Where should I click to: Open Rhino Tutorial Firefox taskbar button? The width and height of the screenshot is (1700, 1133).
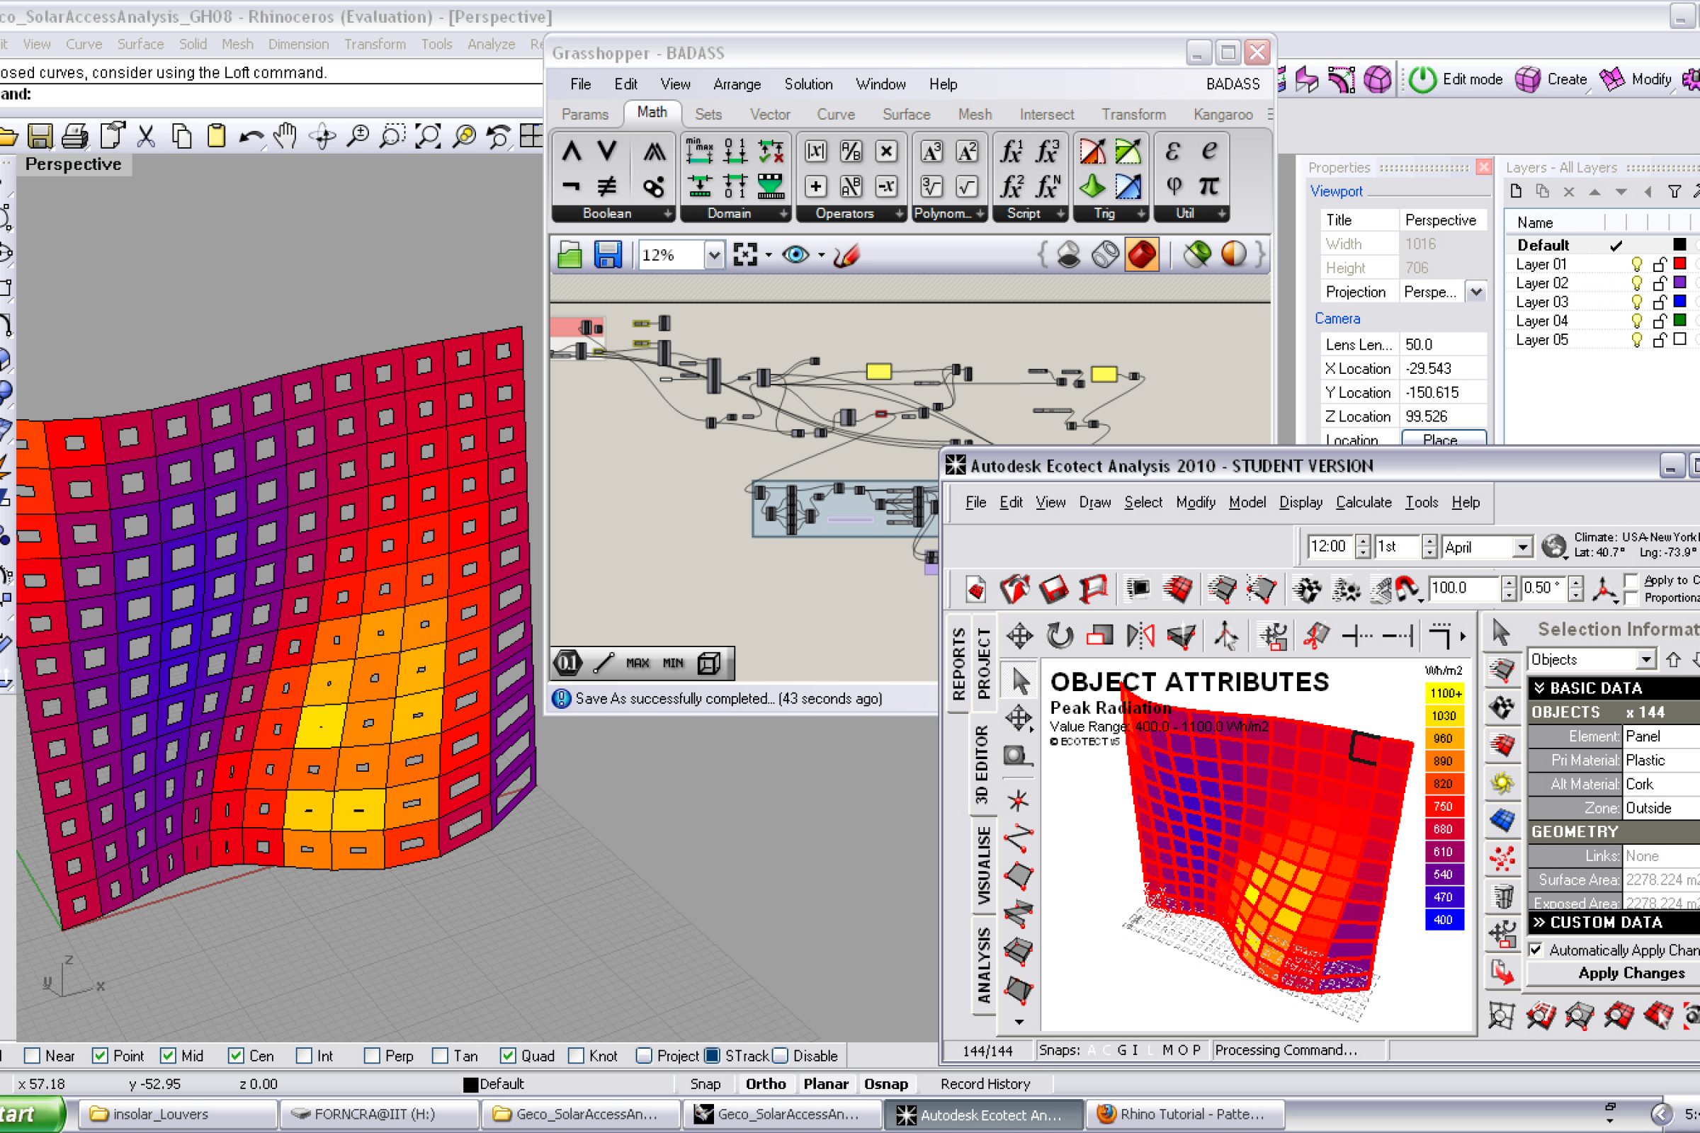1184,1113
